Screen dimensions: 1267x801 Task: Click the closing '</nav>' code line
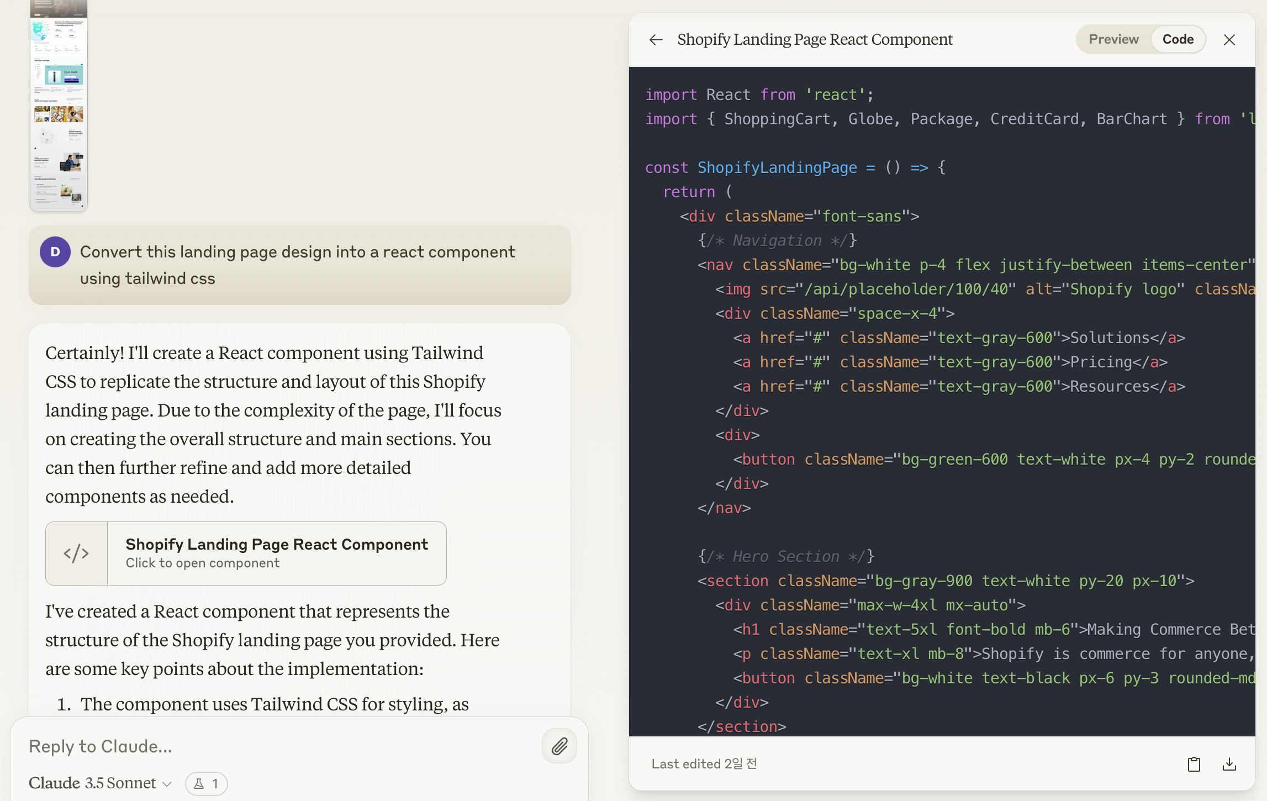click(724, 508)
